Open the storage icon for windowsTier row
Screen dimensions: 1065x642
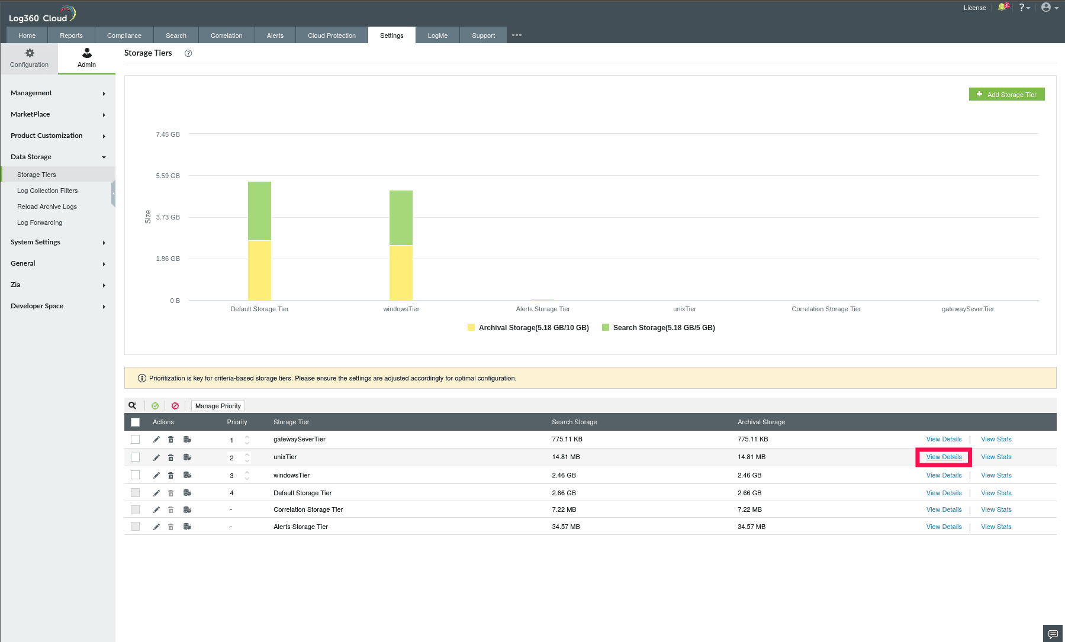coord(187,475)
